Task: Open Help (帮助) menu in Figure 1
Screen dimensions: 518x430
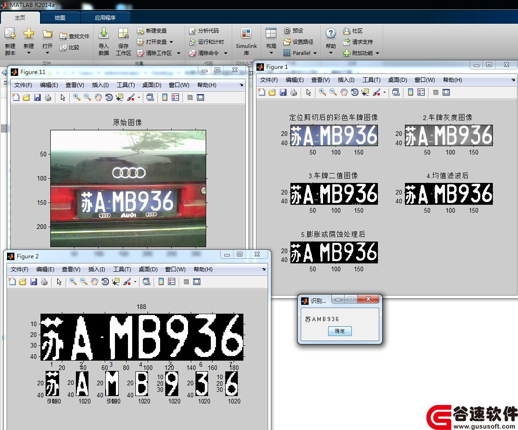Action: coord(452,80)
